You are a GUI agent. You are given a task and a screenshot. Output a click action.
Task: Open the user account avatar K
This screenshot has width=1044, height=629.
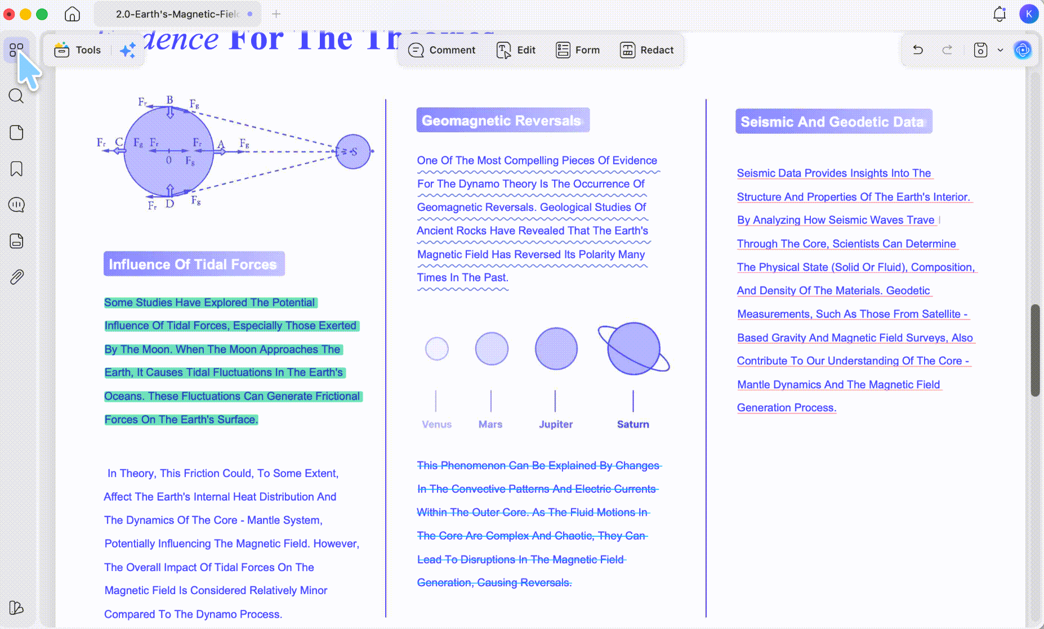click(1029, 14)
